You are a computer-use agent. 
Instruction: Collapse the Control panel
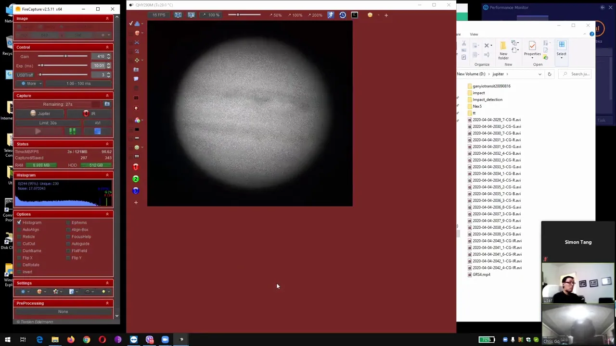[107, 47]
